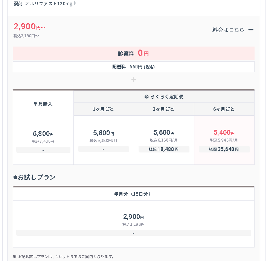Screen dimensions: 270x261
Task: Click the 総額 35,640円 total badge
Action: (x=224, y=149)
